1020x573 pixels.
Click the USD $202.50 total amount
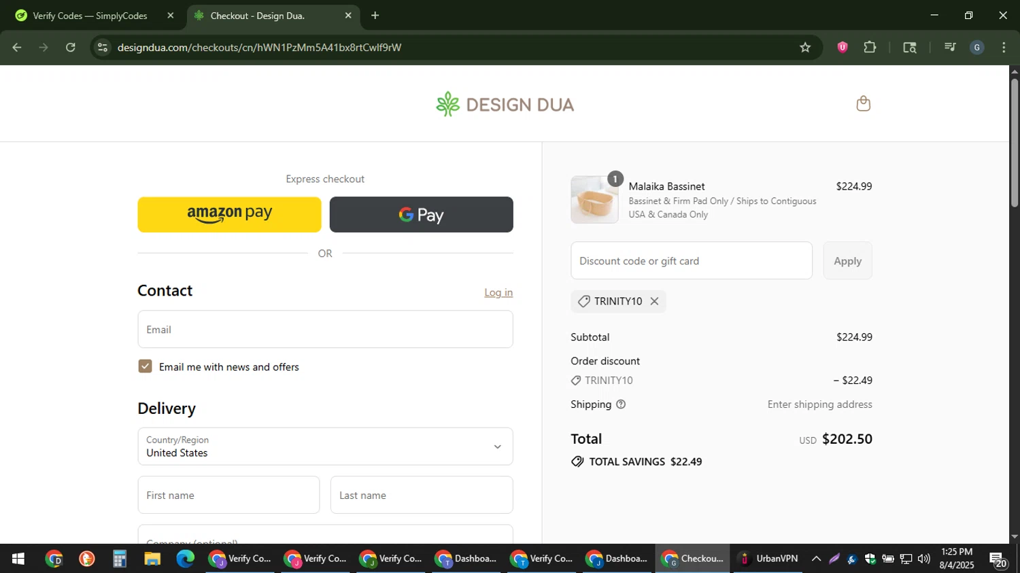(836, 439)
